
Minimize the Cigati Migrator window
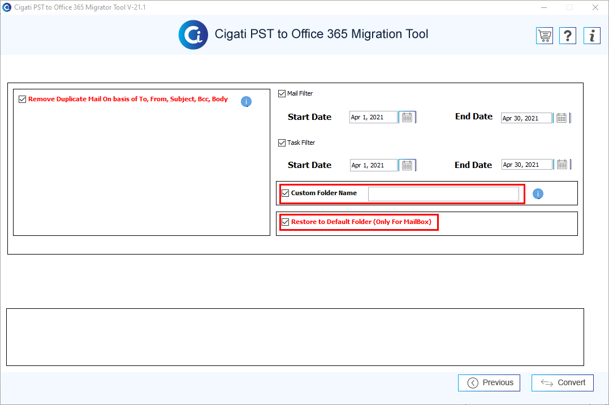pos(544,7)
